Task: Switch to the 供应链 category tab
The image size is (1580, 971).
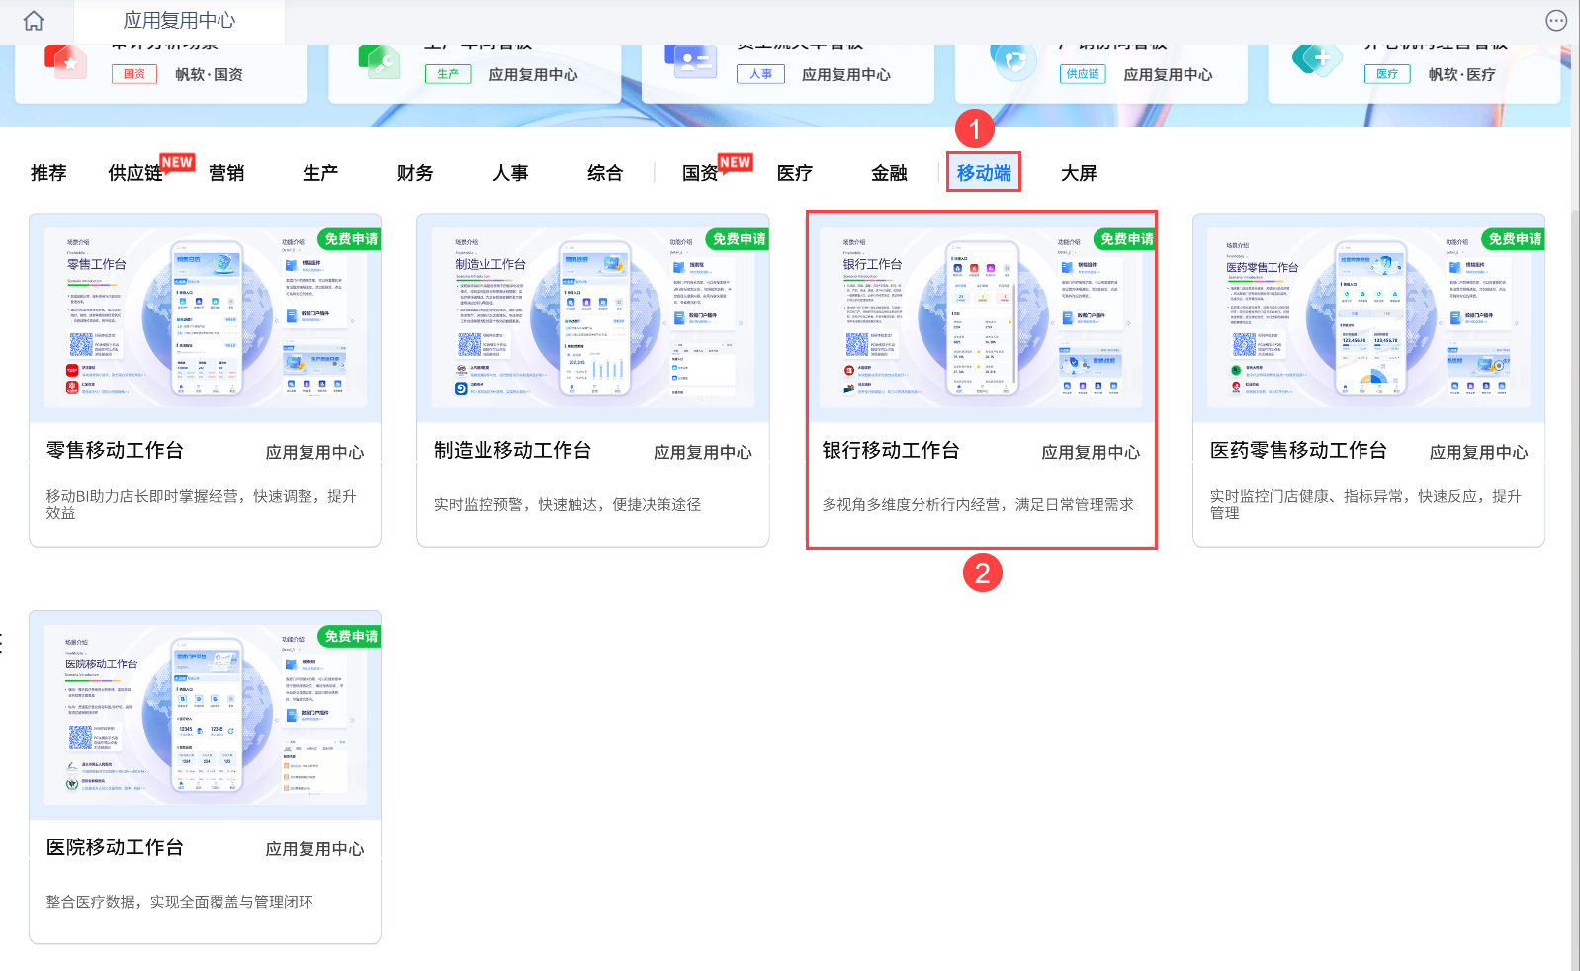Action: [135, 173]
